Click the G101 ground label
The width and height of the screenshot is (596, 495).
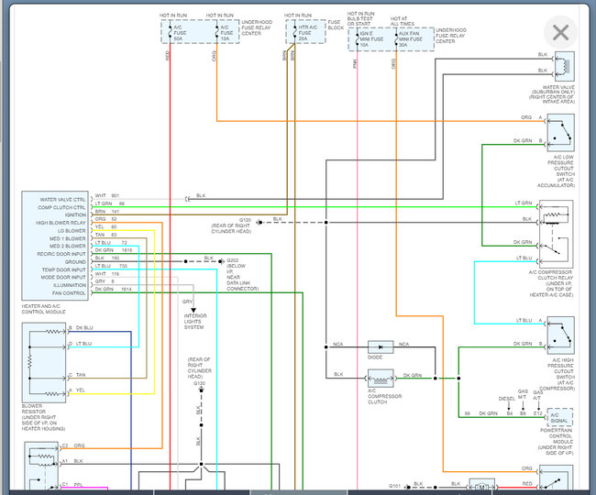[x=394, y=486]
